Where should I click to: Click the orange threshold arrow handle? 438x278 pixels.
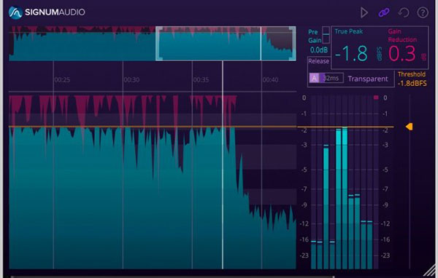409,127
